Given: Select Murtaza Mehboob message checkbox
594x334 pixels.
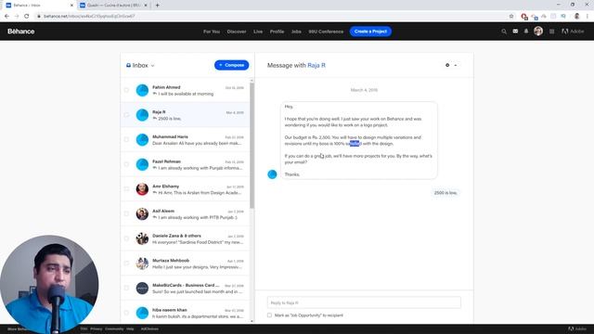Looking at the screenshot, I should click(x=126, y=263).
